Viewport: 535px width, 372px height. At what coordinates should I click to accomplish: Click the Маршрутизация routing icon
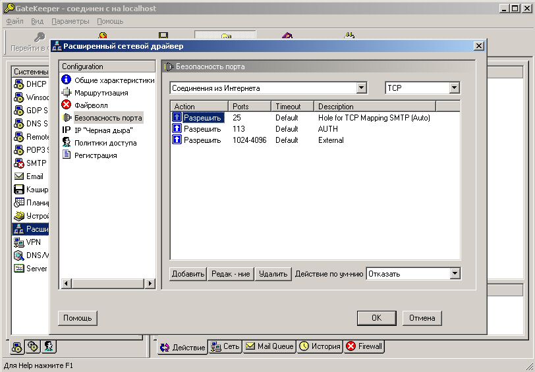click(66, 92)
